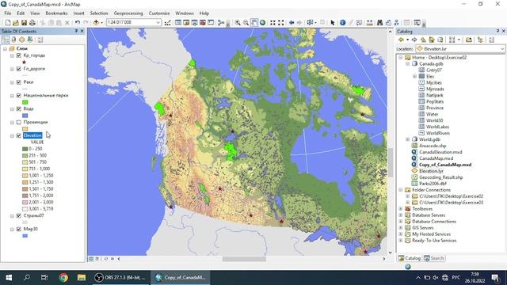Click the Национальные парки green swatch
Screen dimensions: 507x285
(25, 102)
